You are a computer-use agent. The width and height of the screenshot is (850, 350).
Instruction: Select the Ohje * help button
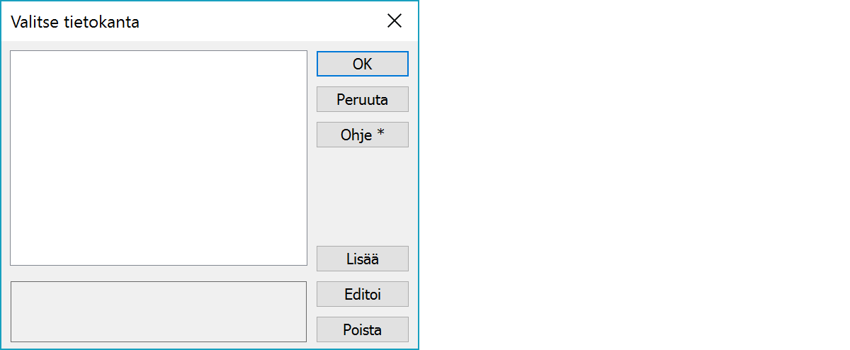click(x=362, y=135)
